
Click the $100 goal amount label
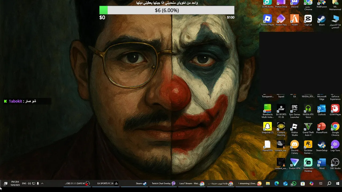231,17
